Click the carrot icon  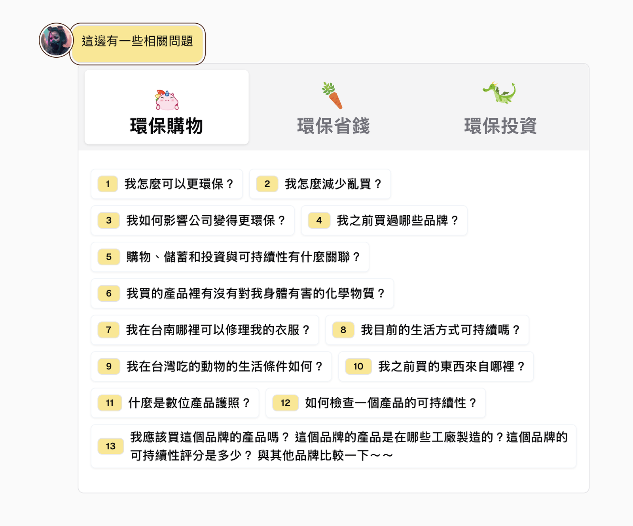332,96
